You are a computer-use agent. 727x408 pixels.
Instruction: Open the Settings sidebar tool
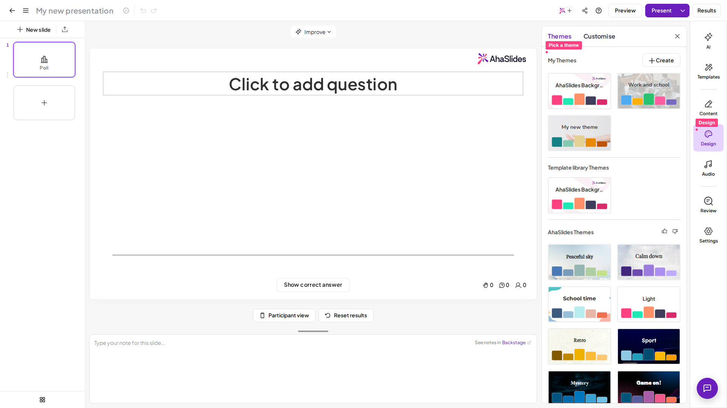[708, 235]
